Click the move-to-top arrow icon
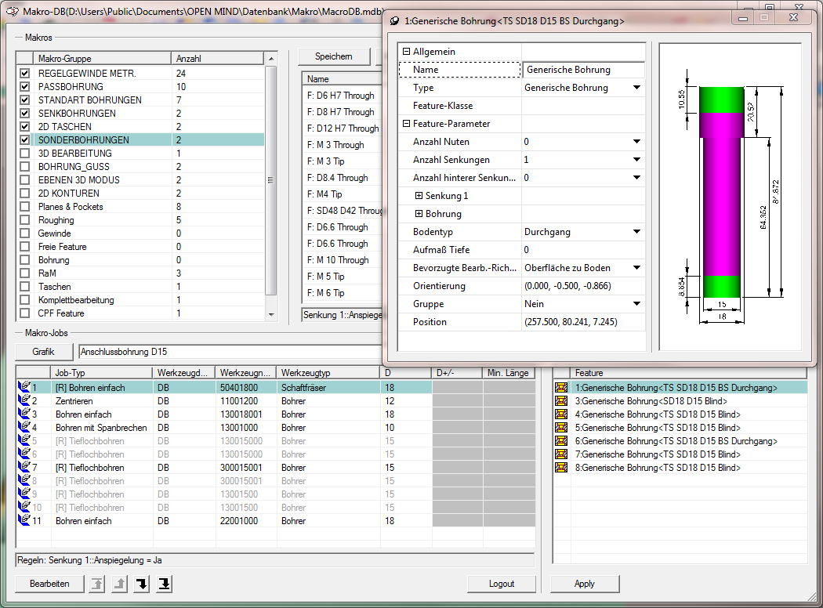The image size is (823, 608). [x=97, y=584]
